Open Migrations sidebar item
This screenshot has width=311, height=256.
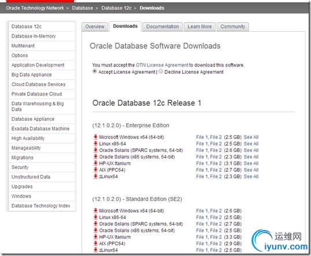(x=42, y=158)
